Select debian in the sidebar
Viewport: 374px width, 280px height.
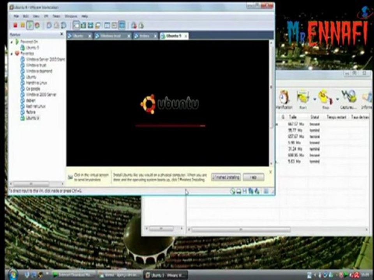pos(28,100)
